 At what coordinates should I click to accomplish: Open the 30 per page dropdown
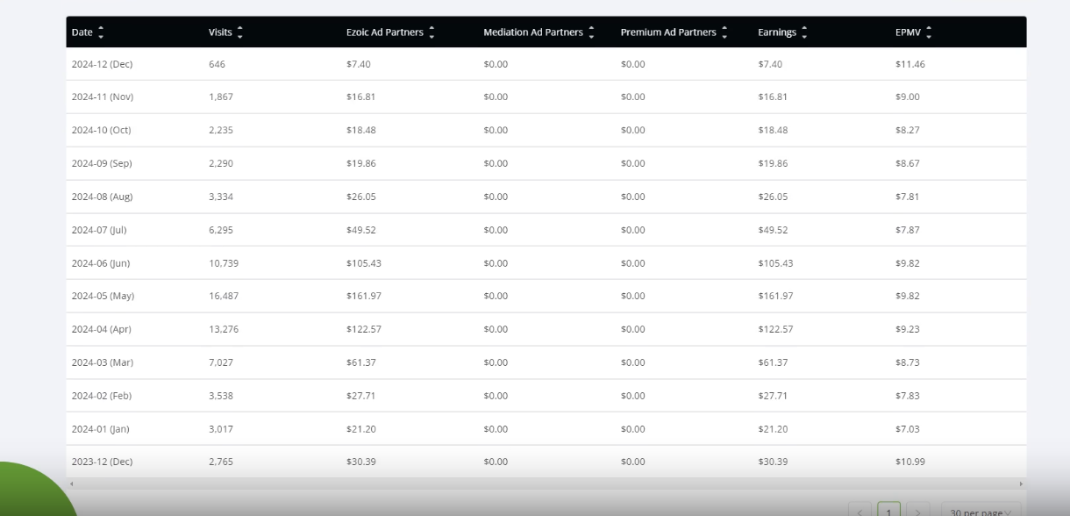tap(981, 512)
